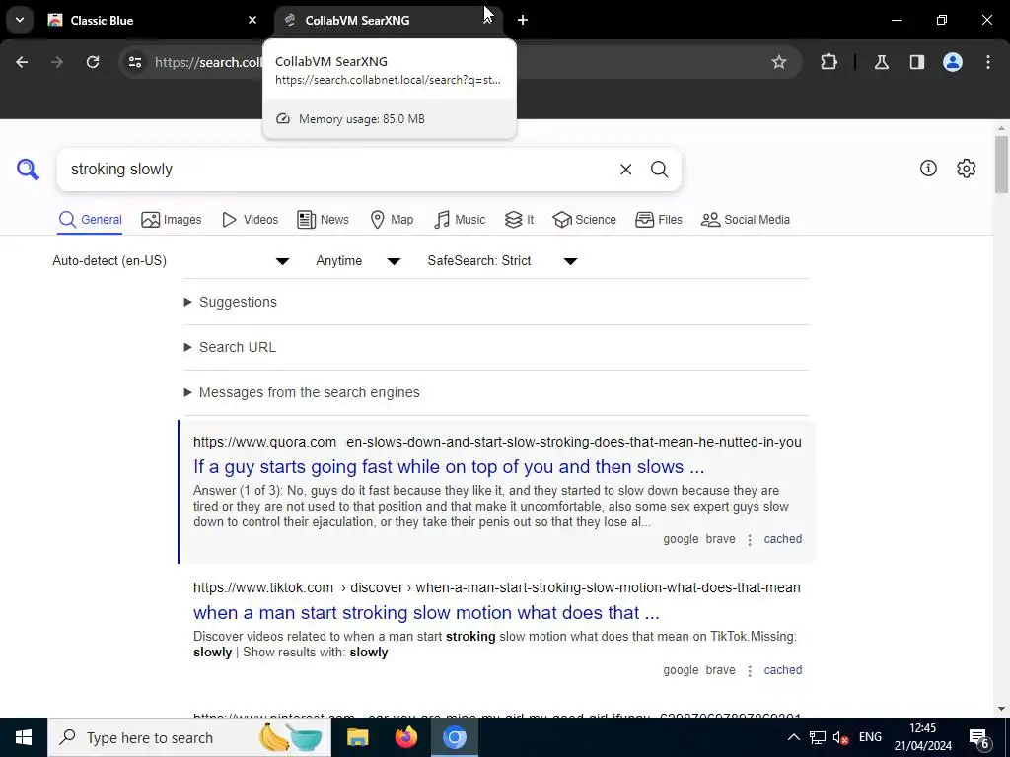Open the network tray icon

click(x=818, y=737)
